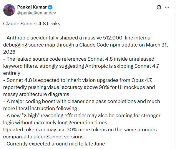Click the 'March 31,' date text
Image resolution: width=176 pixels, height=149 pixels.
157,45
